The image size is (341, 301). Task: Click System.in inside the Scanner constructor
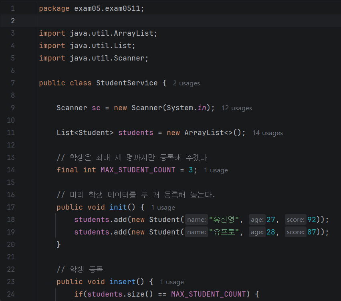[x=186, y=108]
